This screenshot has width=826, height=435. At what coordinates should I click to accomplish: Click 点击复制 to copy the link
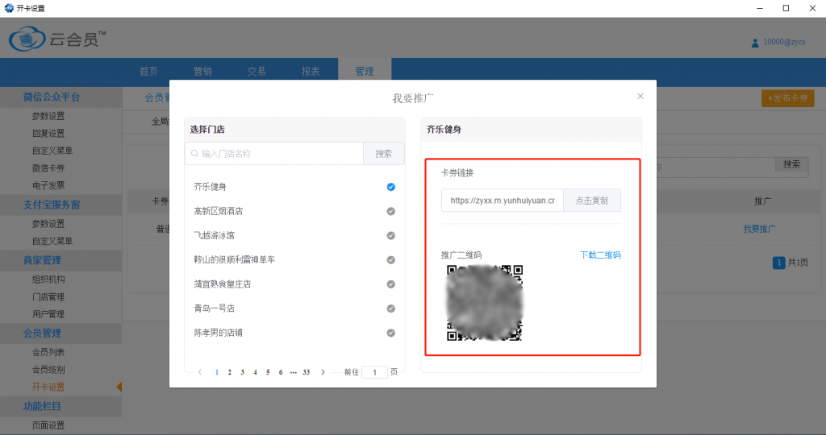coord(591,201)
